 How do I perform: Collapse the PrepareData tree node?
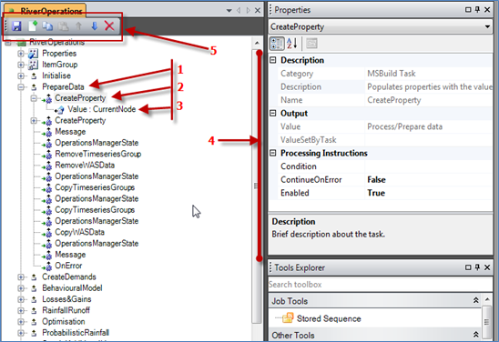[21, 86]
